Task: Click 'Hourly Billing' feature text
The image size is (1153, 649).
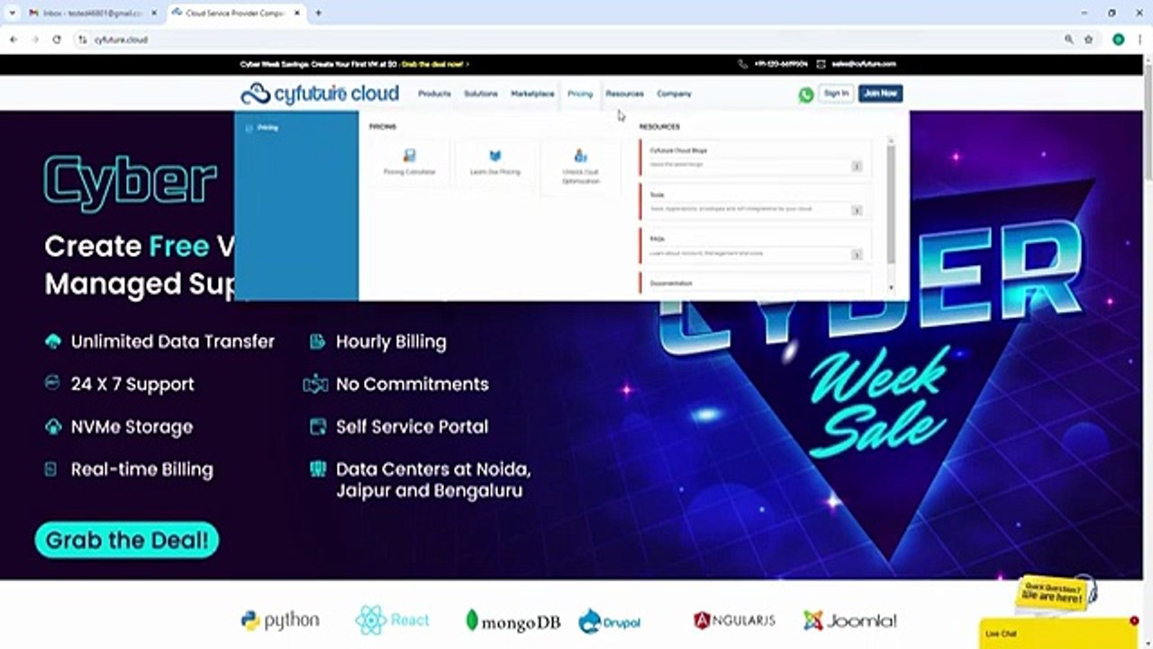Action: (391, 342)
